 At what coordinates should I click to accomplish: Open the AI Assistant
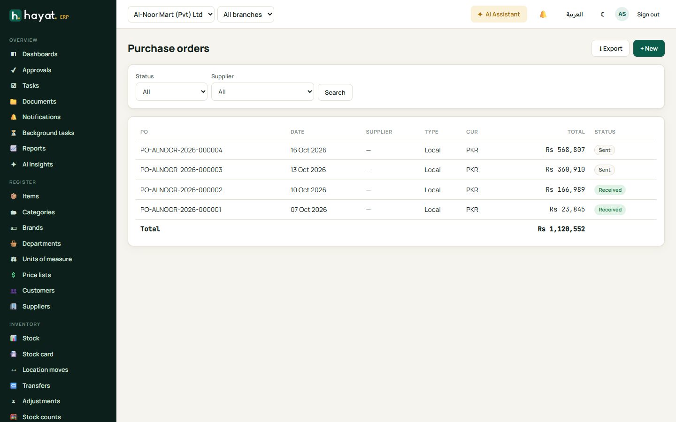coord(499,15)
